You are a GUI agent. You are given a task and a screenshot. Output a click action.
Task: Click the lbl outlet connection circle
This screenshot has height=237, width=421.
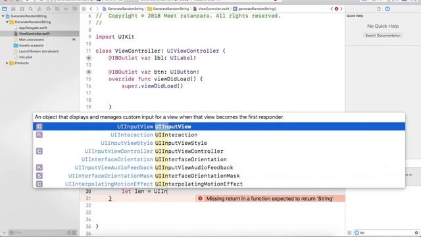point(89,58)
